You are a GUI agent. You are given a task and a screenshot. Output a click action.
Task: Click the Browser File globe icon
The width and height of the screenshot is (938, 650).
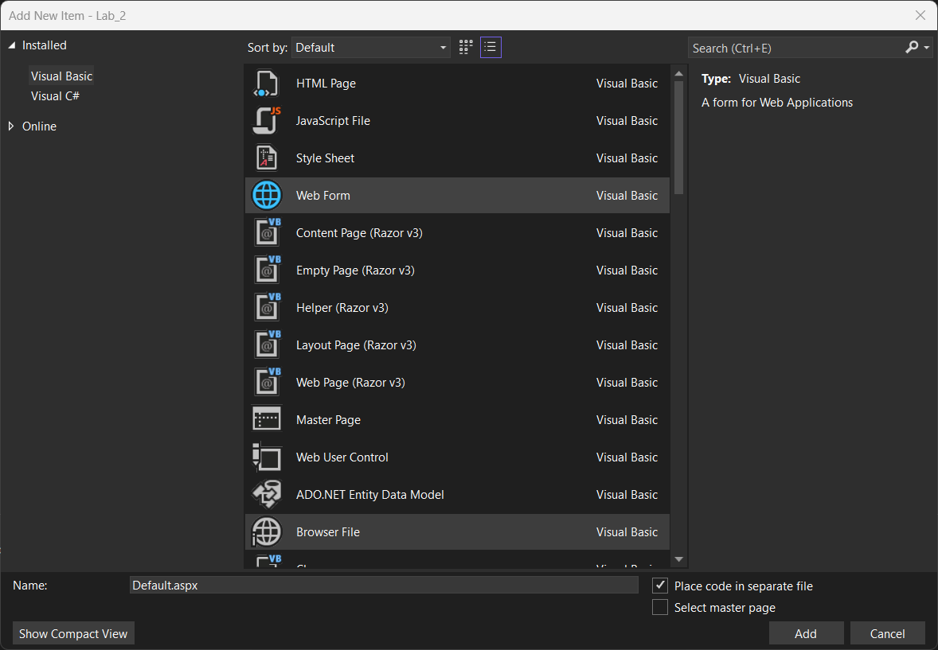[266, 531]
